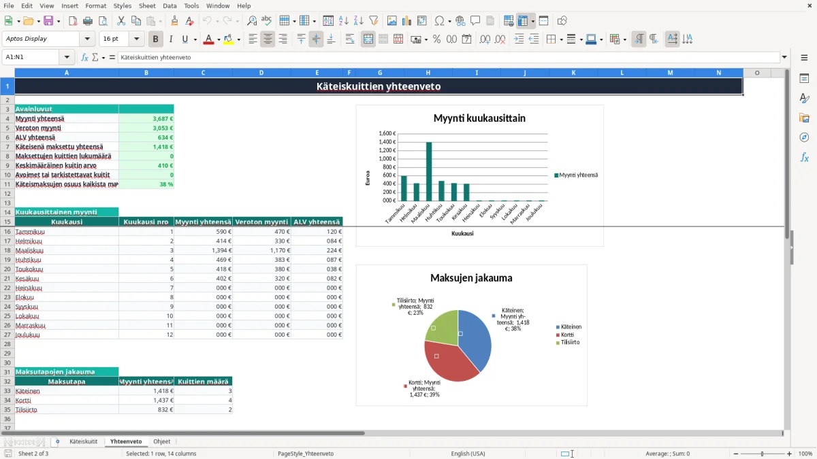The image size is (817, 459).
Task: Click the Insert Hyperlink globe icon
Action: tap(460, 21)
